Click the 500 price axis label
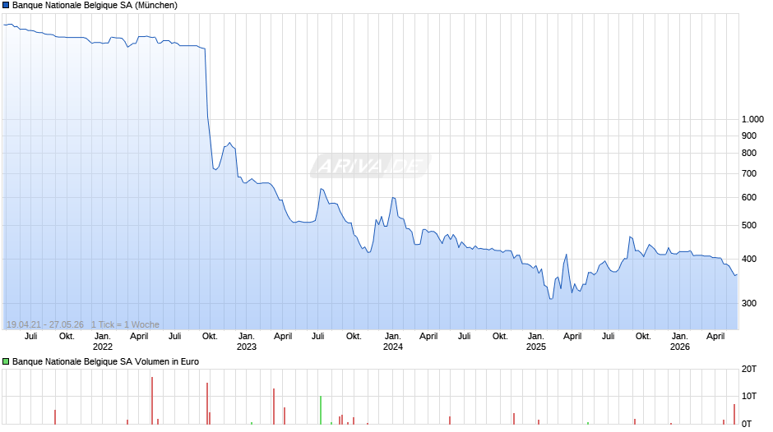The image size is (773, 432). click(x=749, y=226)
